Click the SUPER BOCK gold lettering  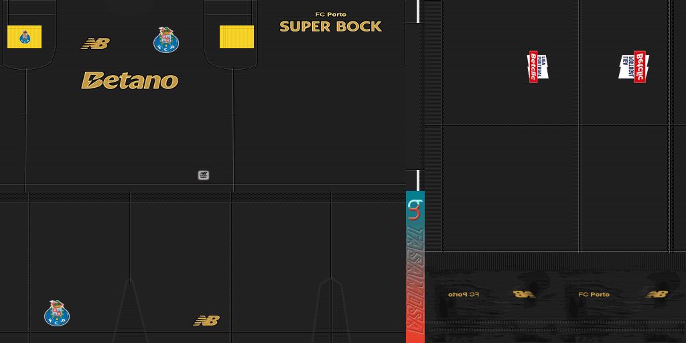click(x=330, y=27)
